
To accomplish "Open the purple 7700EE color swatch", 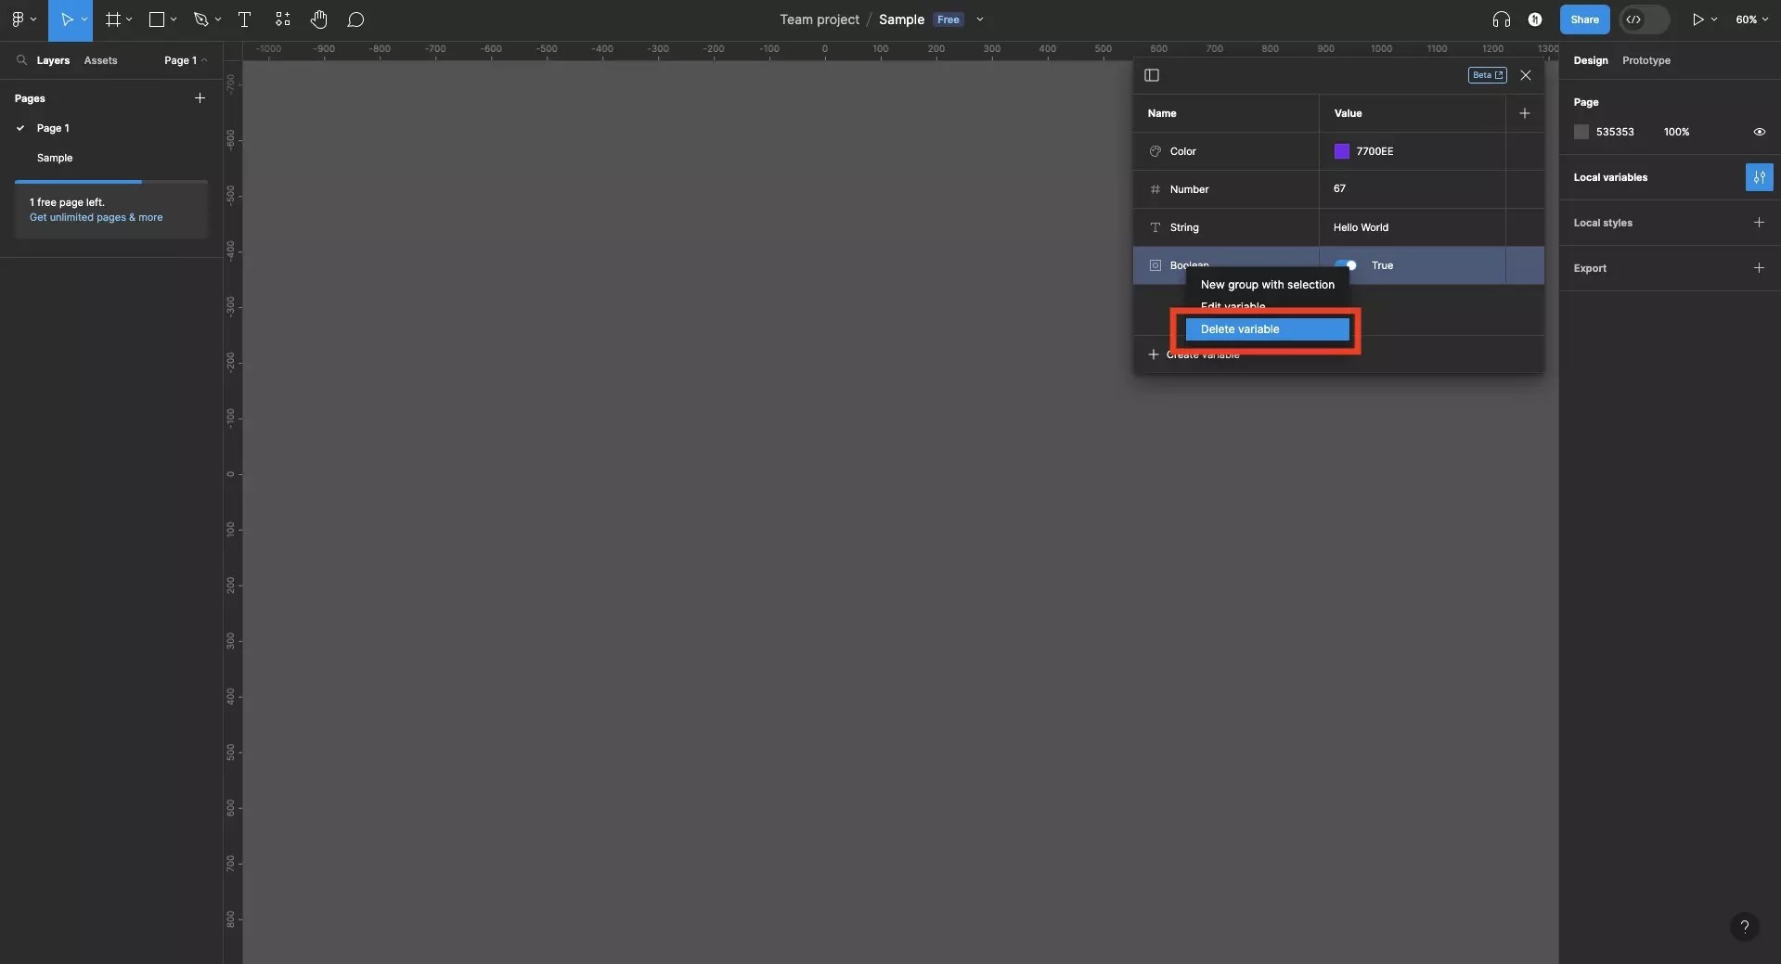I will click(1343, 151).
